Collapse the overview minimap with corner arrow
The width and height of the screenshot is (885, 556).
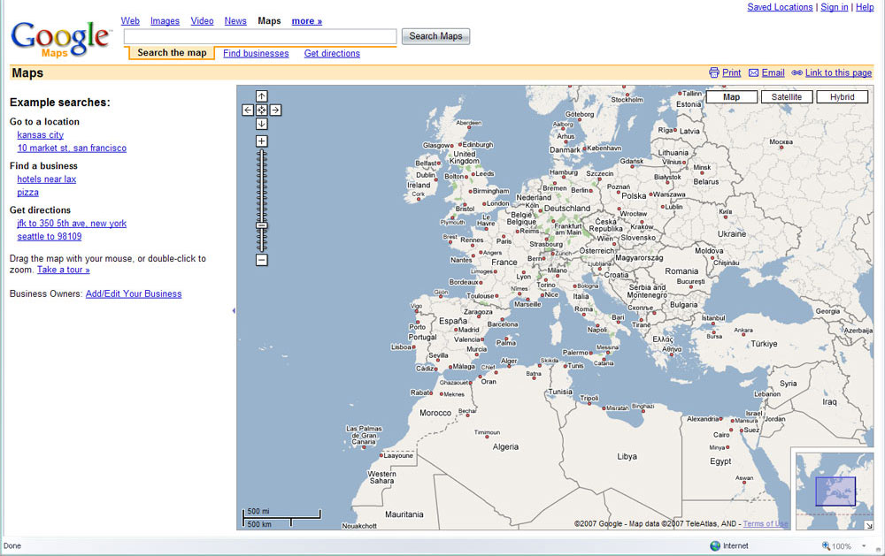coord(869,525)
